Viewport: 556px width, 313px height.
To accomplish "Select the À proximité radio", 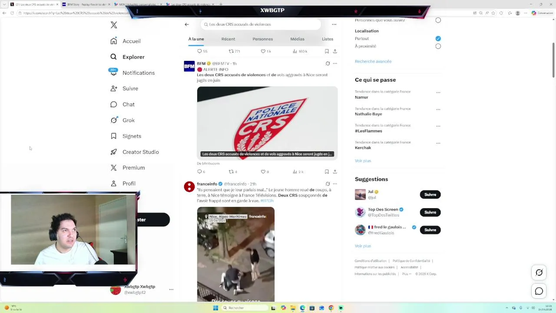I will point(438,46).
